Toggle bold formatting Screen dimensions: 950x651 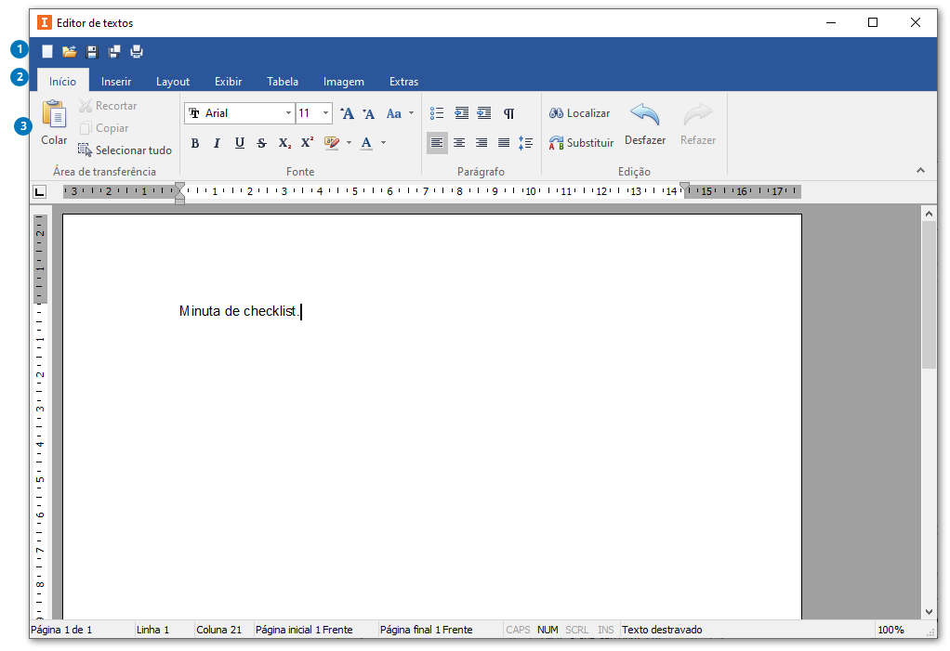coord(195,143)
